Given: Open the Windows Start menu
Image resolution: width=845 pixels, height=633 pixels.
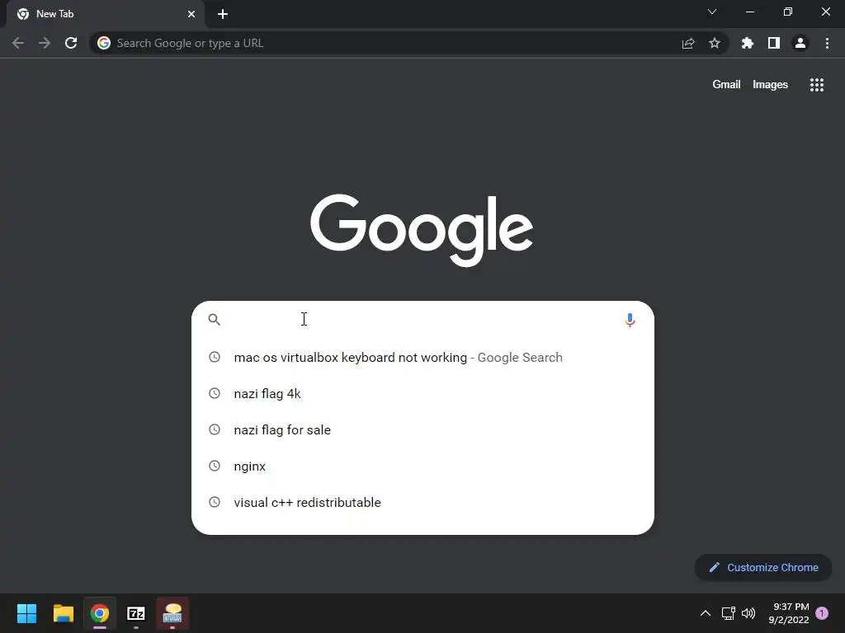Looking at the screenshot, I should [27, 613].
